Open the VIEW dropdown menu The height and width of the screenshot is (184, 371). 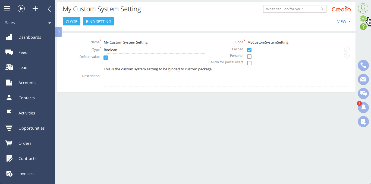[x=344, y=22]
